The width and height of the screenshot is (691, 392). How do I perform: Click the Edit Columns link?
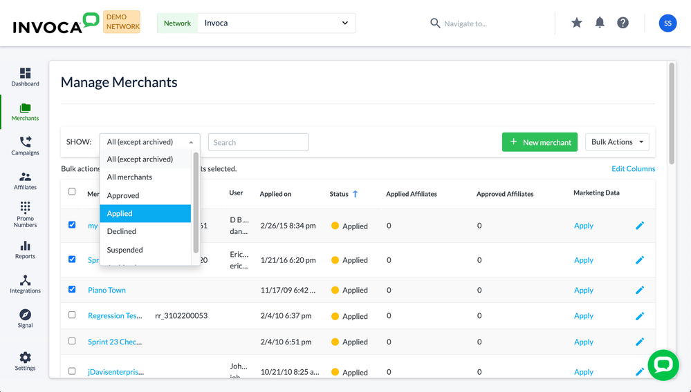(x=633, y=169)
